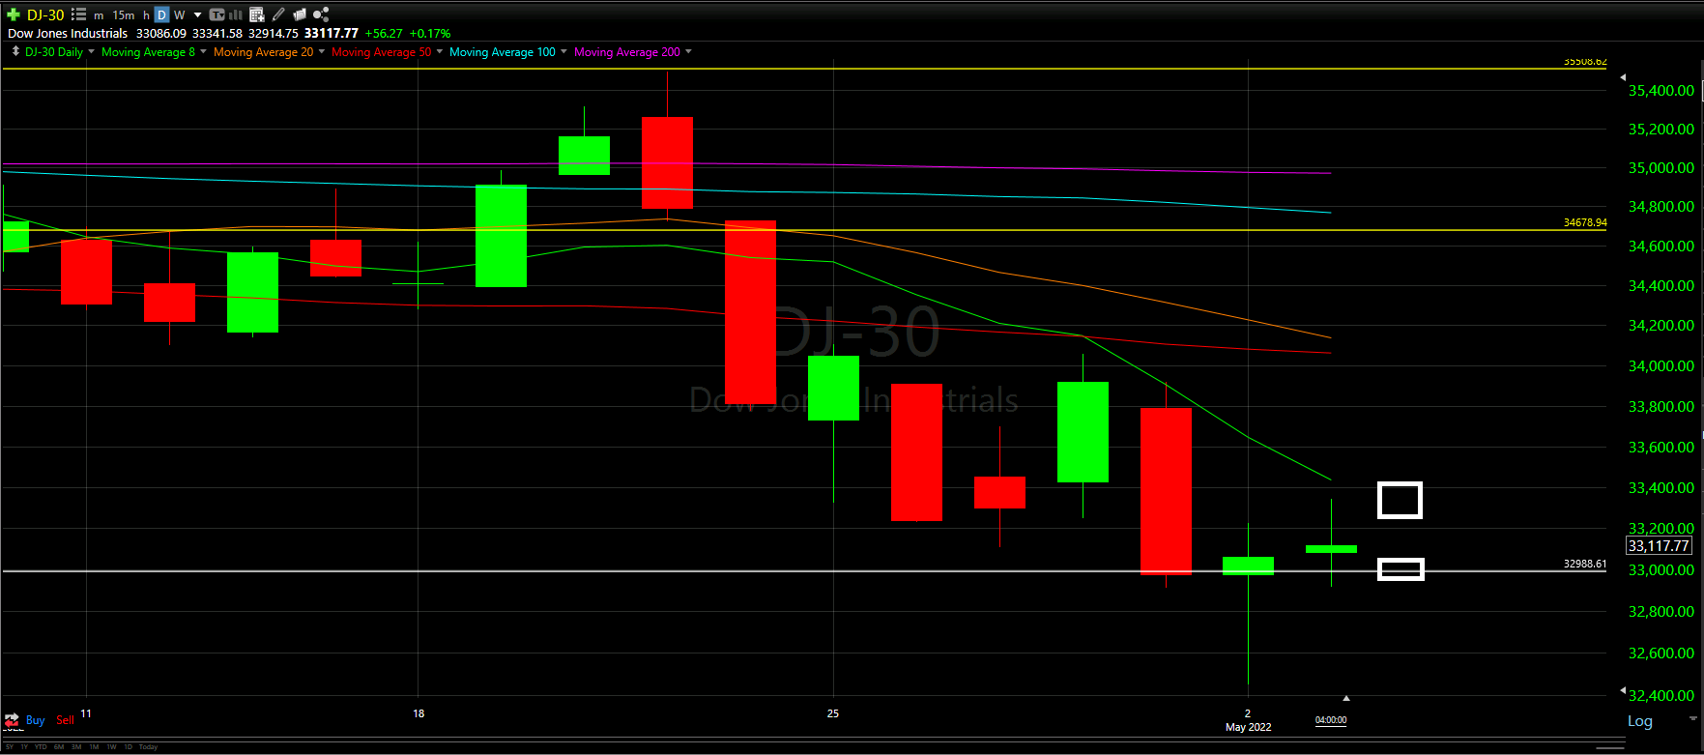
Task: Switch to the minute (m) timeframe
Action: click(x=99, y=15)
